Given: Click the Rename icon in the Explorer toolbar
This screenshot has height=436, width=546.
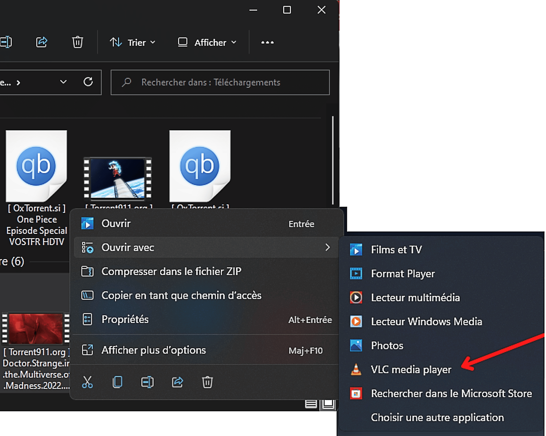Looking at the screenshot, I should click(x=6, y=42).
